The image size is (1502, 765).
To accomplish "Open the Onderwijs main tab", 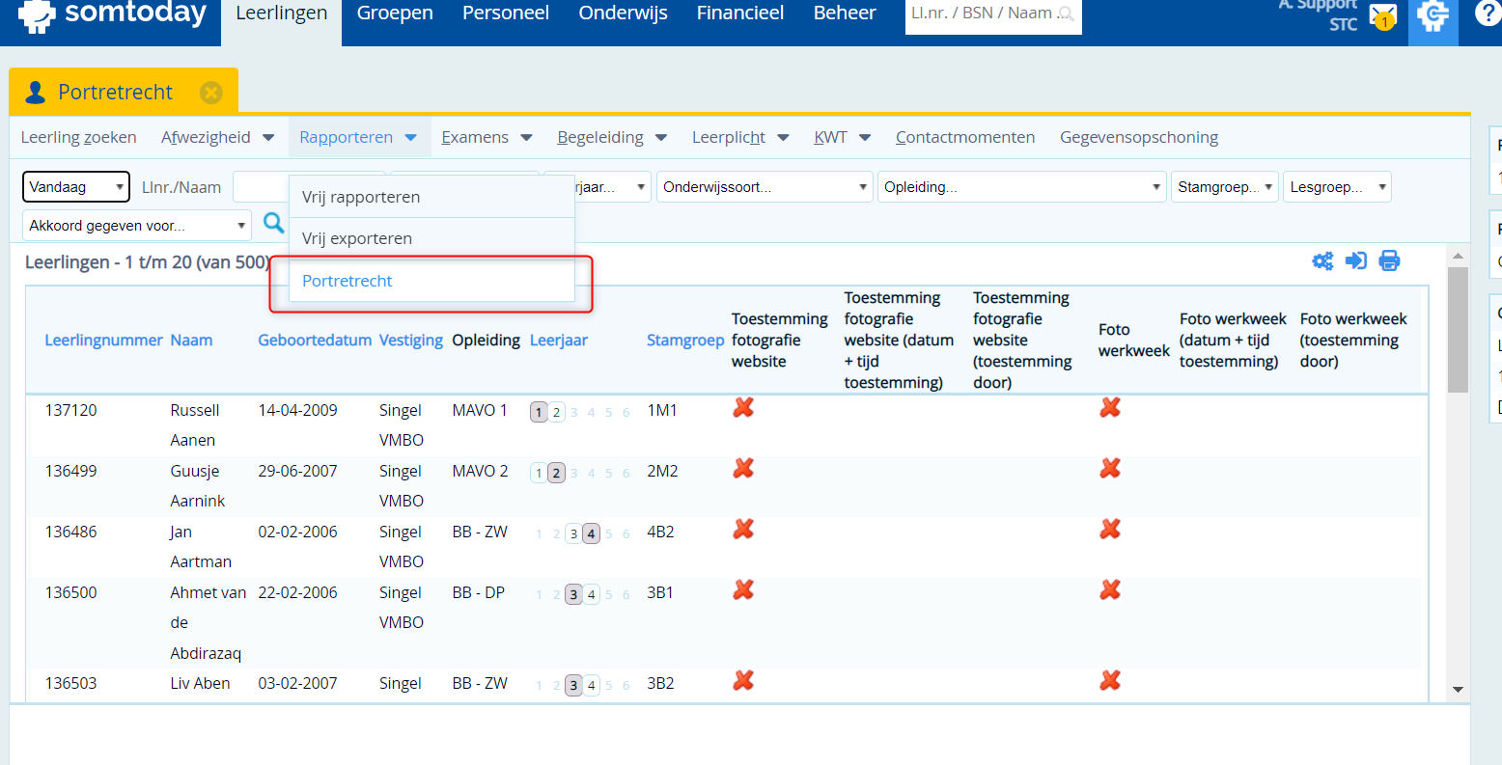I will (623, 14).
